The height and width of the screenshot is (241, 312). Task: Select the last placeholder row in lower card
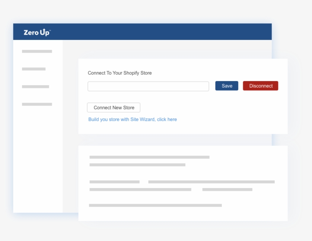click(x=155, y=205)
